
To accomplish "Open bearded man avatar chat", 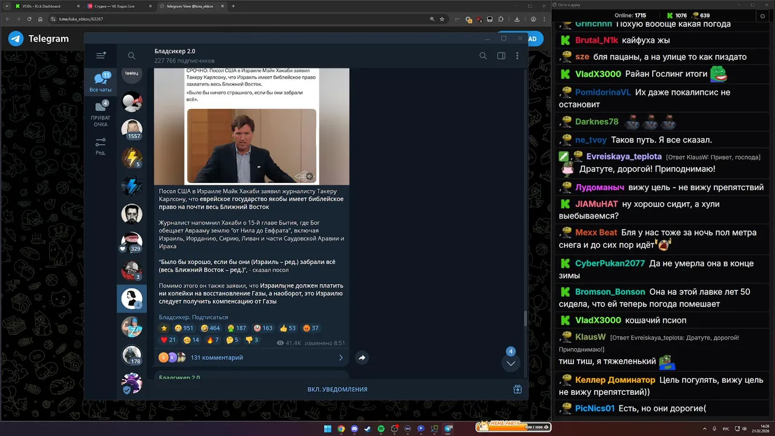I will tap(132, 214).
